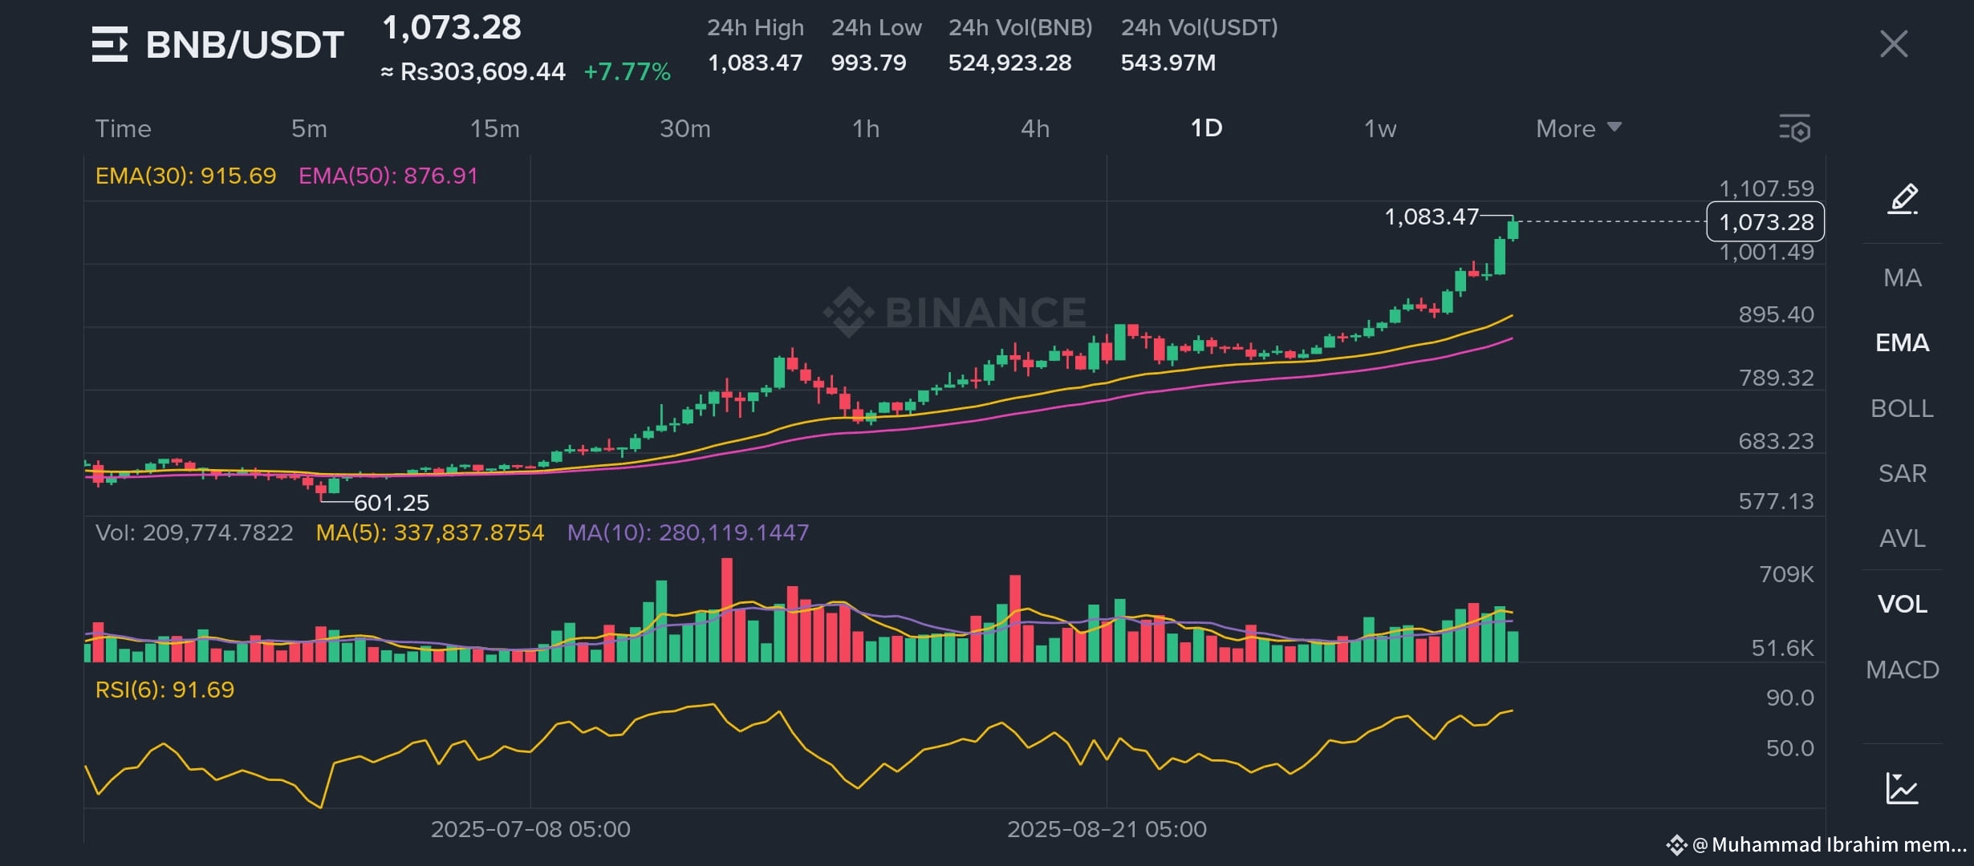Close the full-screen chart view
Screen dimensions: 1974x866
pos(1894,44)
